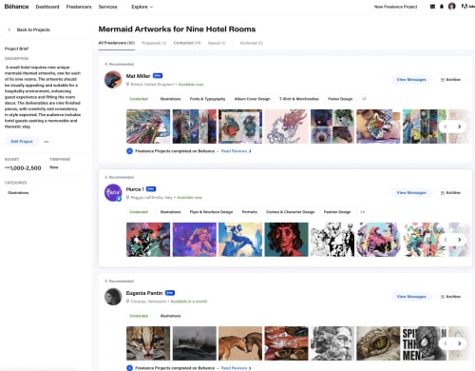This screenshot has height=371, width=475.
Task: Switch to the Contacted tab
Action: [187, 43]
